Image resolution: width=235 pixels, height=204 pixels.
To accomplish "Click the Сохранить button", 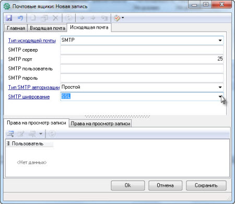I will click(206, 185).
